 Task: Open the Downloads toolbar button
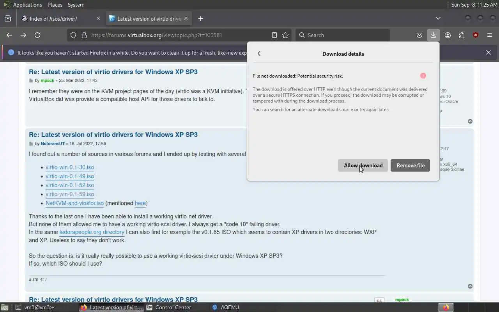(x=434, y=35)
